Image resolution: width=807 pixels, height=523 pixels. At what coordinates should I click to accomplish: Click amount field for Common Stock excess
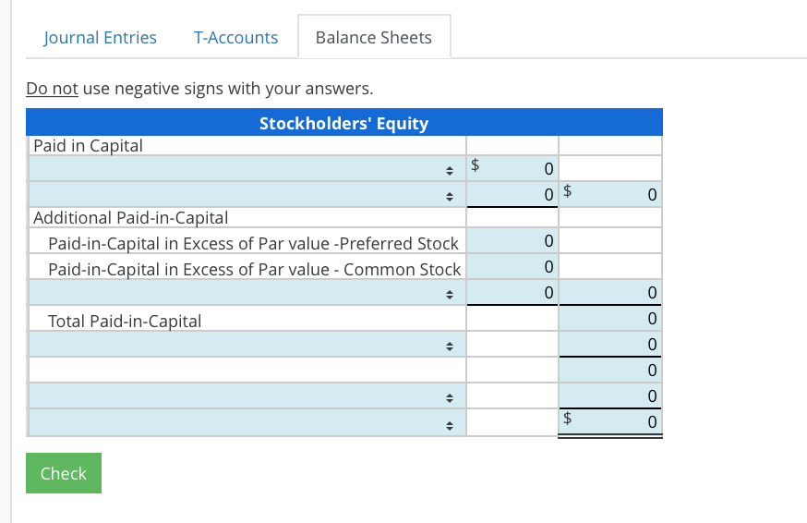[x=512, y=269]
